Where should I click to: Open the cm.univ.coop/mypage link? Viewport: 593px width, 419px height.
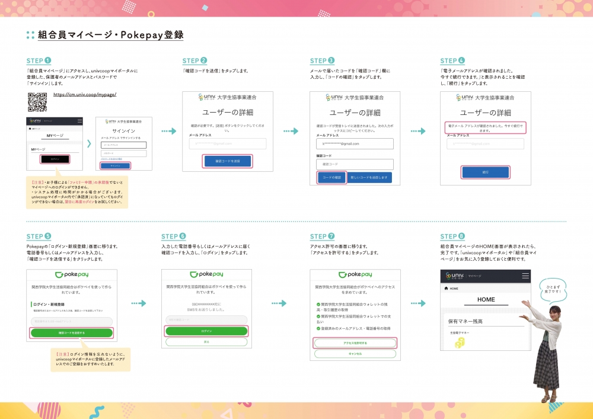tap(85, 94)
